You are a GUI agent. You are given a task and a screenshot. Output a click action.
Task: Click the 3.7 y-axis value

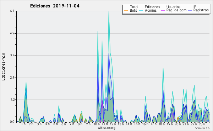(12, 55)
